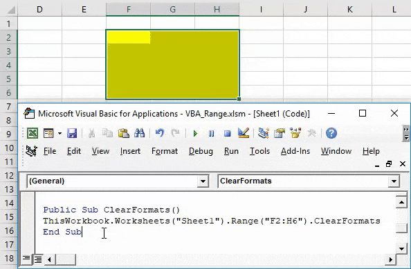This screenshot has height=269, width=411.
Task: Open the Properties Window icon
Action: point(279,133)
